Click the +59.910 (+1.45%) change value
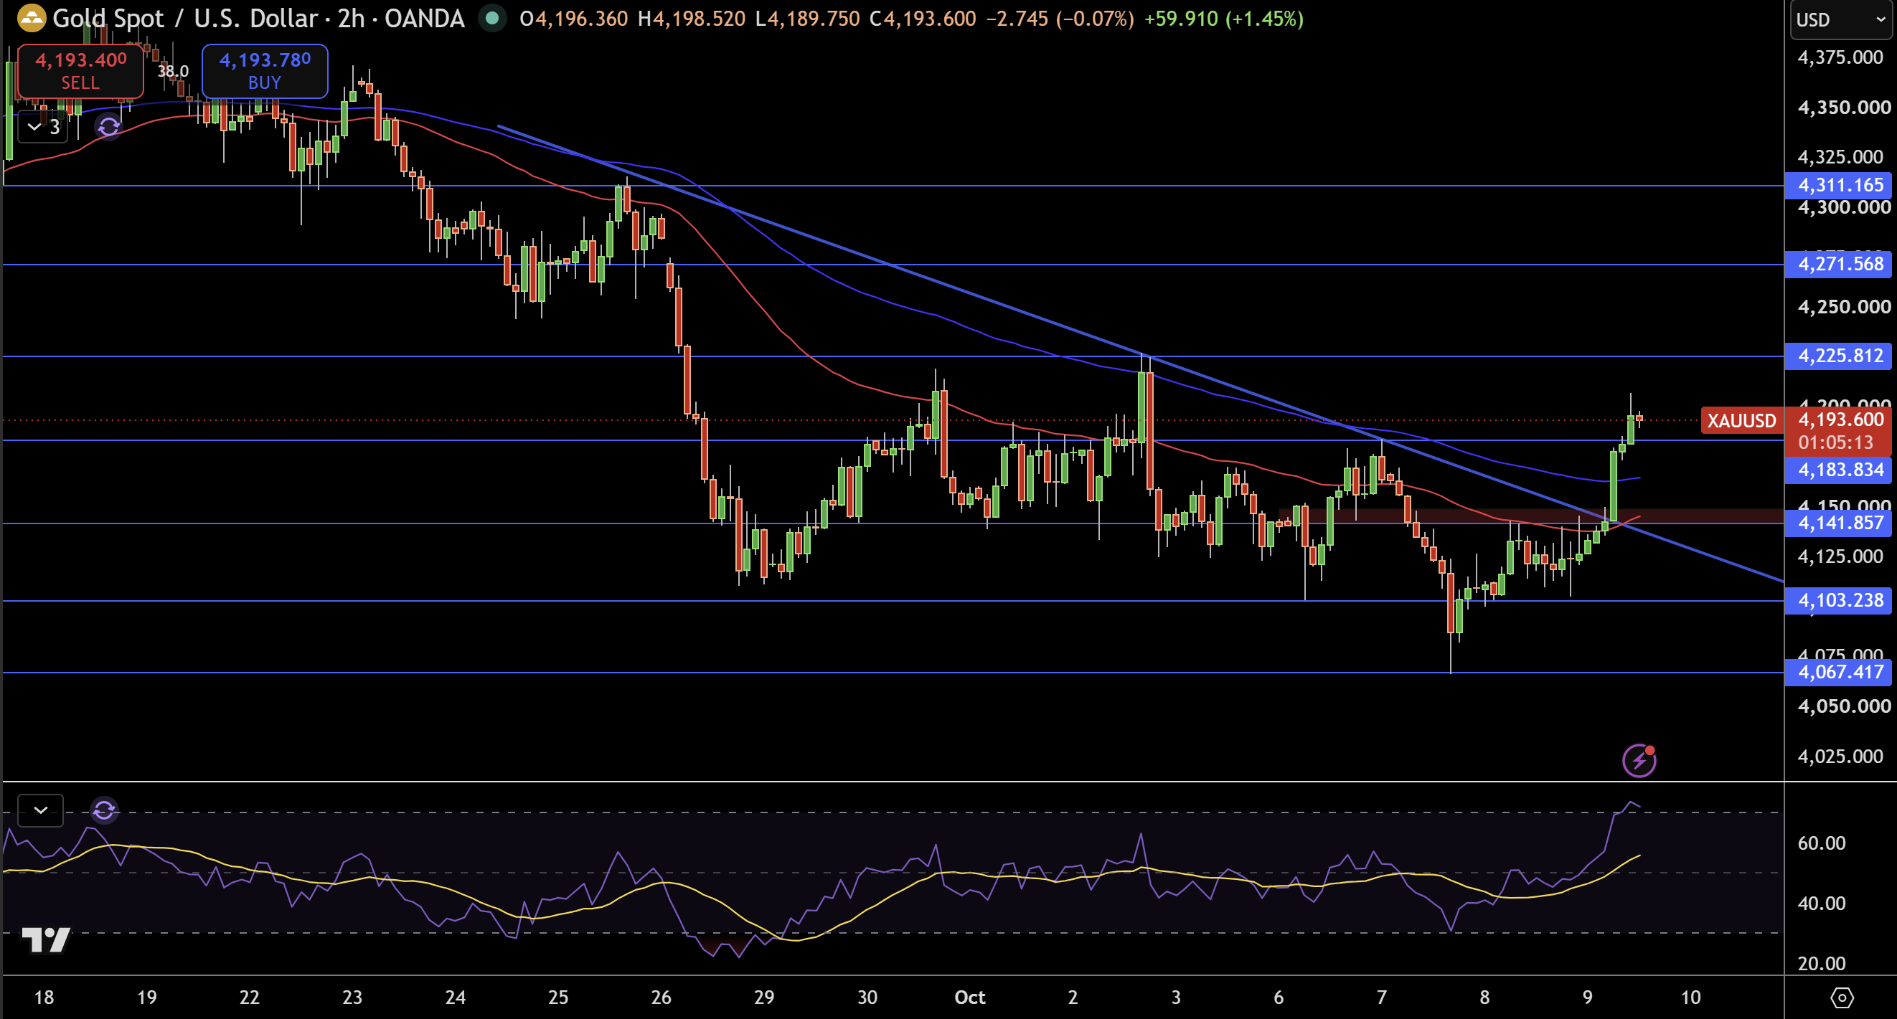This screenshot has width=1897, height=1019. tap(1224, 19)
